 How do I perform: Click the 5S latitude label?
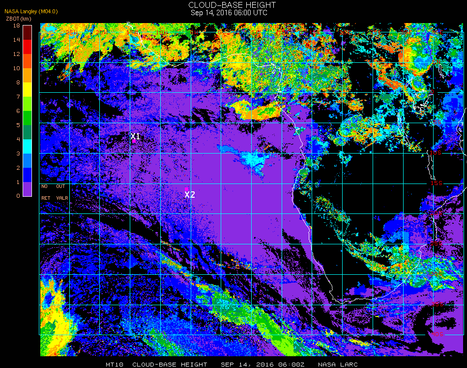coord(437,123)
